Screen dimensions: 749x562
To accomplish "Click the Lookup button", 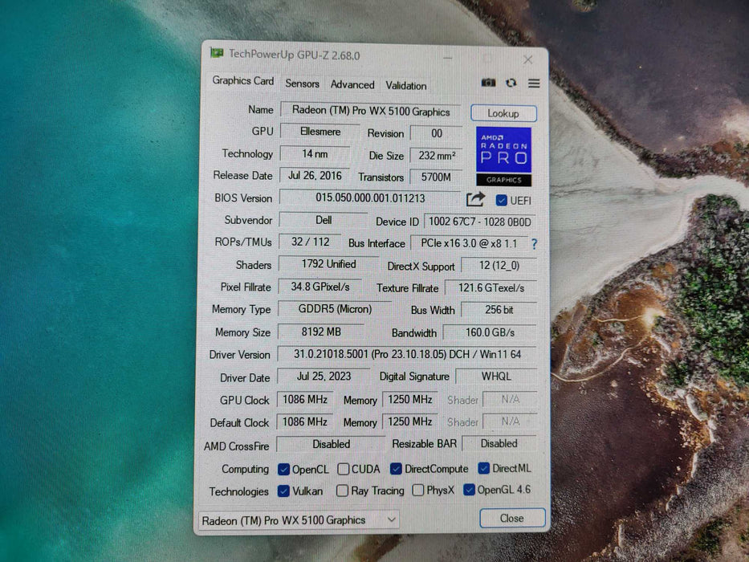I will (503, 112).
